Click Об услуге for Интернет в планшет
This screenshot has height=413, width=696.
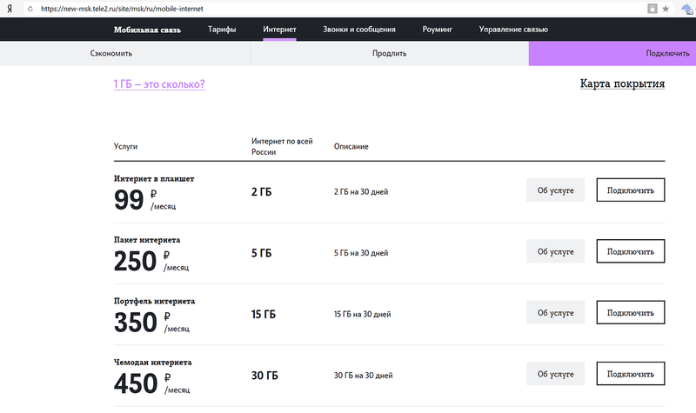pyautogui.click(x=555, y=190)
